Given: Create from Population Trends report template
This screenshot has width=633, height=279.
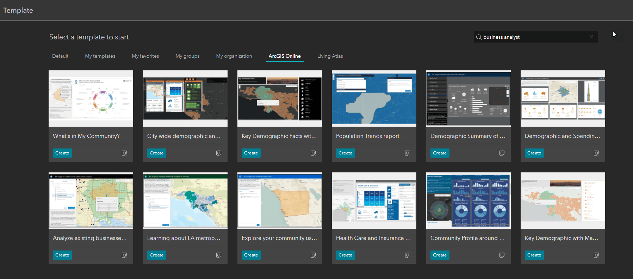Looking at the screenshot, I should [346, 153].
